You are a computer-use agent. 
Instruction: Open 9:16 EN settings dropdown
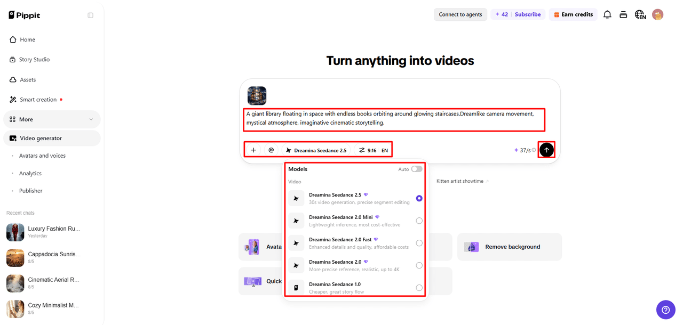373,150
